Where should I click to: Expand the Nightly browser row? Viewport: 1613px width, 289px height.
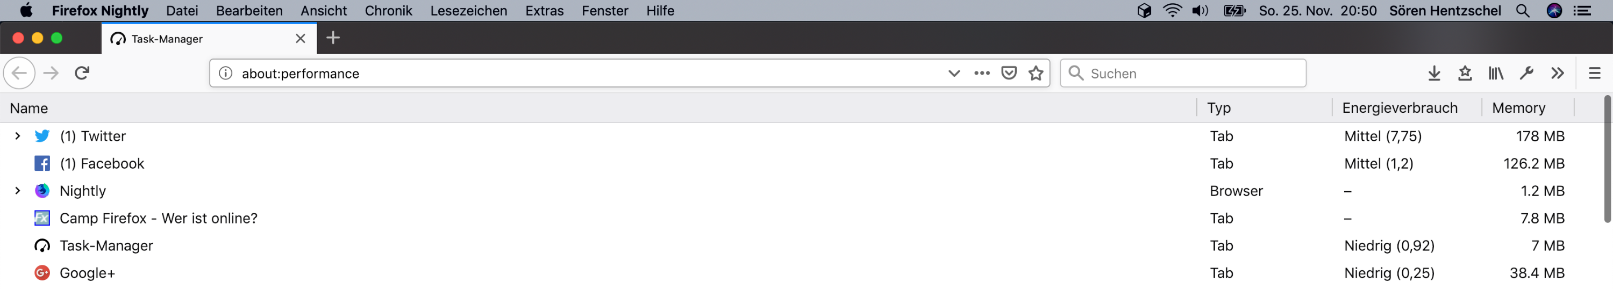pyautogui.click(x=18, y=191)
